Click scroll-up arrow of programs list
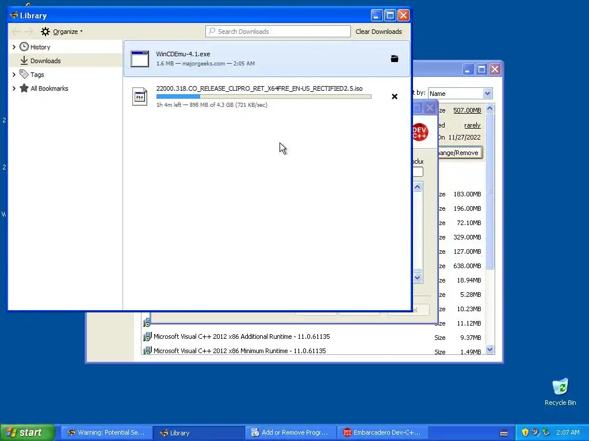Screen dimensions: 589x441 click(x=490, y=109)
